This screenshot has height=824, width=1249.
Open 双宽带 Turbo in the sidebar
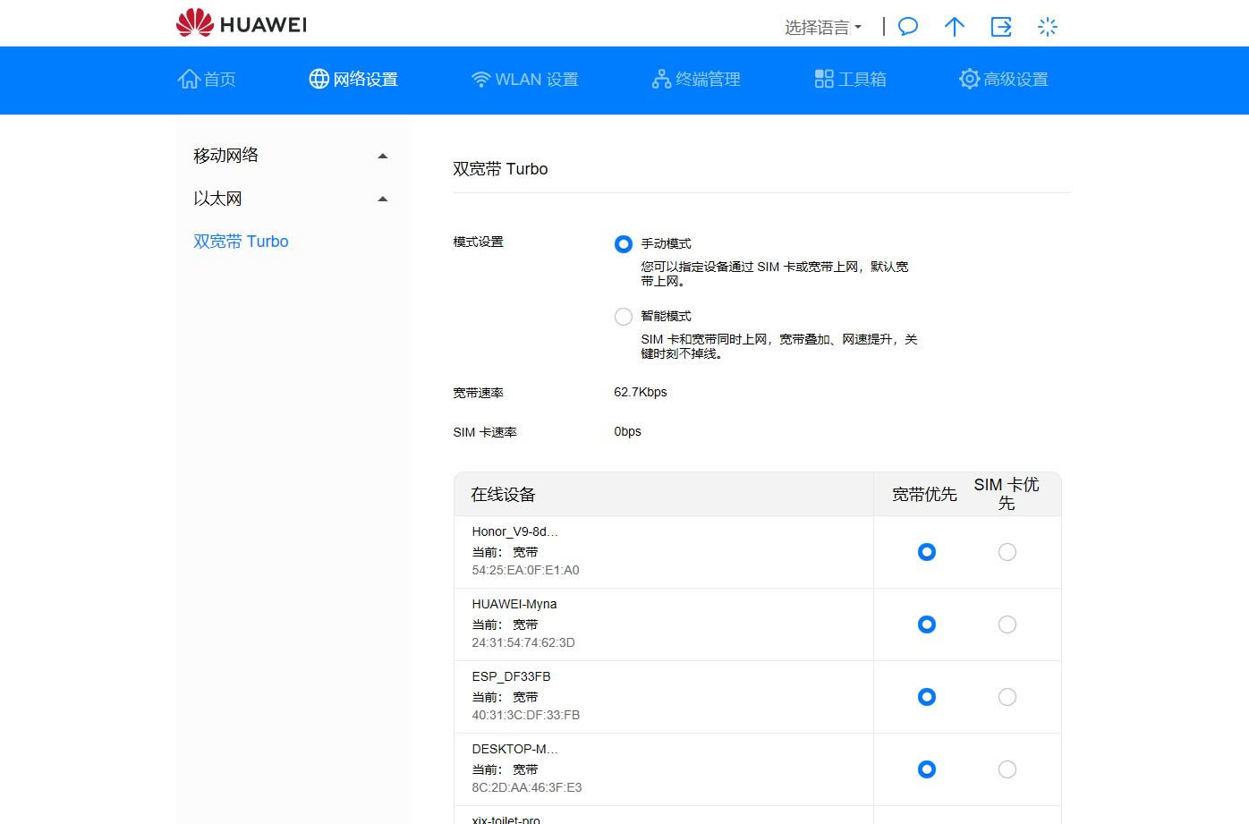(241, 241)
